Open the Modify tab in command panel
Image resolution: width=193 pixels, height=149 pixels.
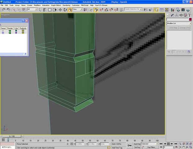click(x=172, y=15)
